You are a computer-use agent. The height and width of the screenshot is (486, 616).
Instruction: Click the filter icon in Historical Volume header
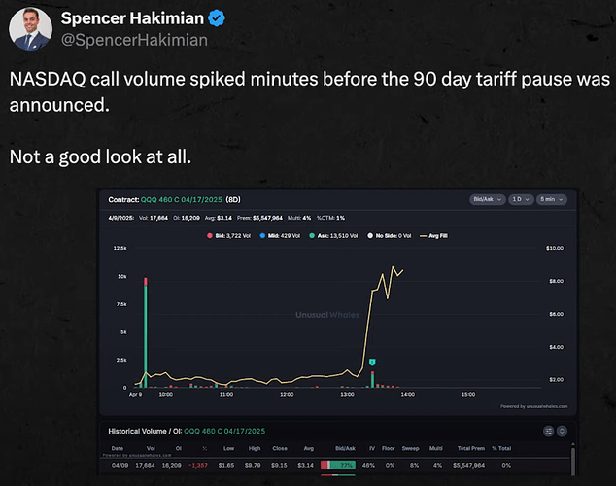pos(549,431)
